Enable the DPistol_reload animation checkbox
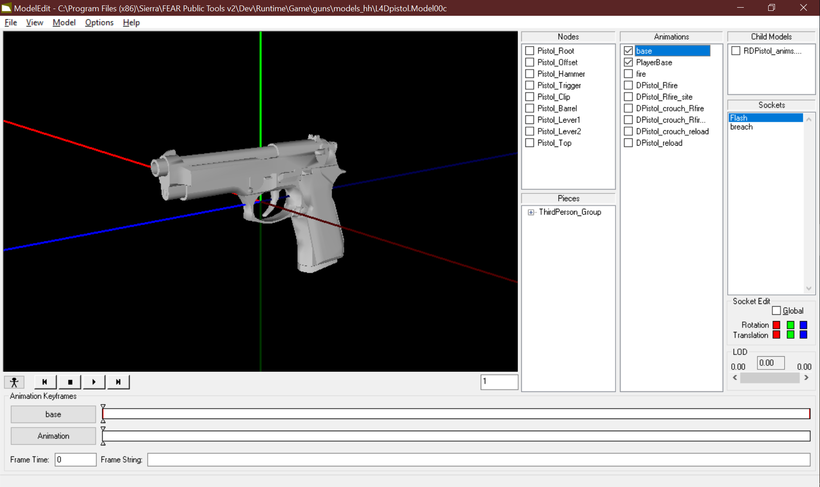This screenshot has width=820, height=487. (629, 143)
